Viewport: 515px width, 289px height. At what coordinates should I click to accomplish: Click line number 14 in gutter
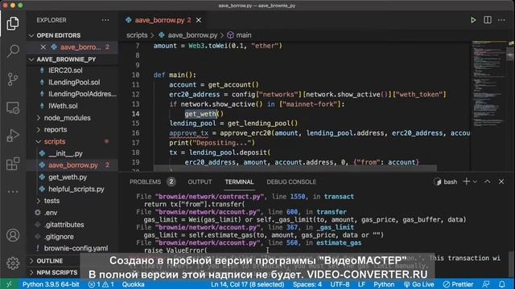tap(136, 114)
